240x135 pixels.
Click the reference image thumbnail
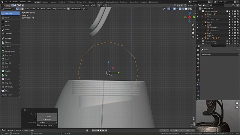pyautogui.click(x=218, y=116)
